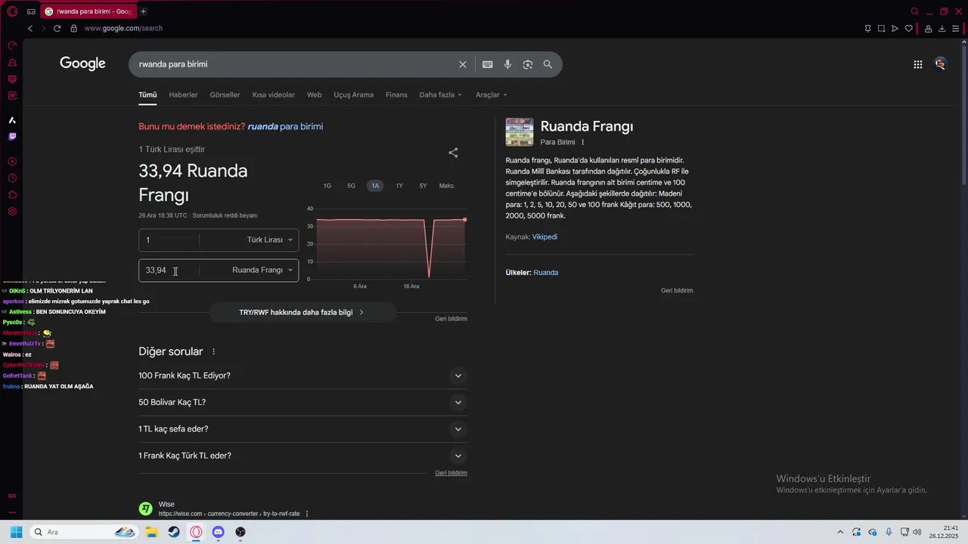Switch to the Uçuş Arama tab
This screenshot has height=544, width=968.
point(354,95)
